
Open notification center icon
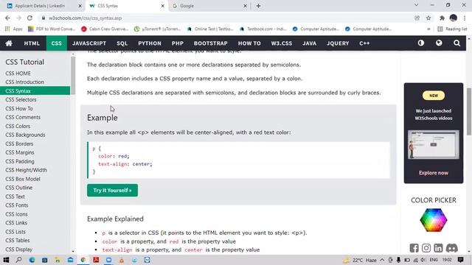[x=460, y=260]
